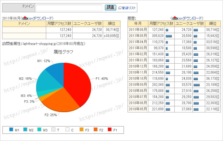
Task: Select the T legend swatch
Action: pyautogui.click(x=53, y=129)
